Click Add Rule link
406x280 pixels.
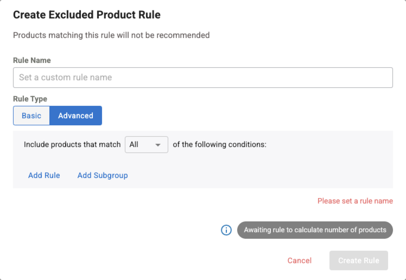pos(44,175)
